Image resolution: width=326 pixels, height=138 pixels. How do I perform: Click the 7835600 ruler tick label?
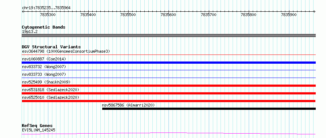168,15
